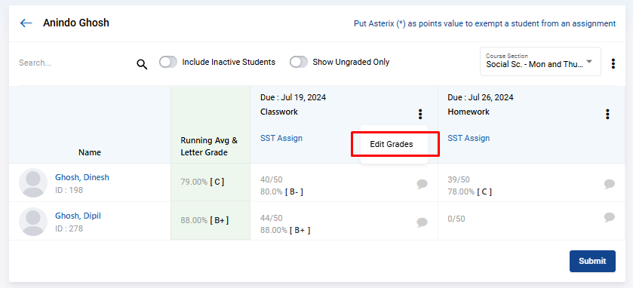Open comment bubble for Dinesh's Classwork grade
This screenshot has width=633, height=288.
423,185
